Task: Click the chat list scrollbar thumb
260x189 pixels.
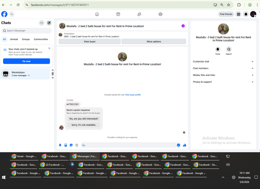Action: [53, 73]
